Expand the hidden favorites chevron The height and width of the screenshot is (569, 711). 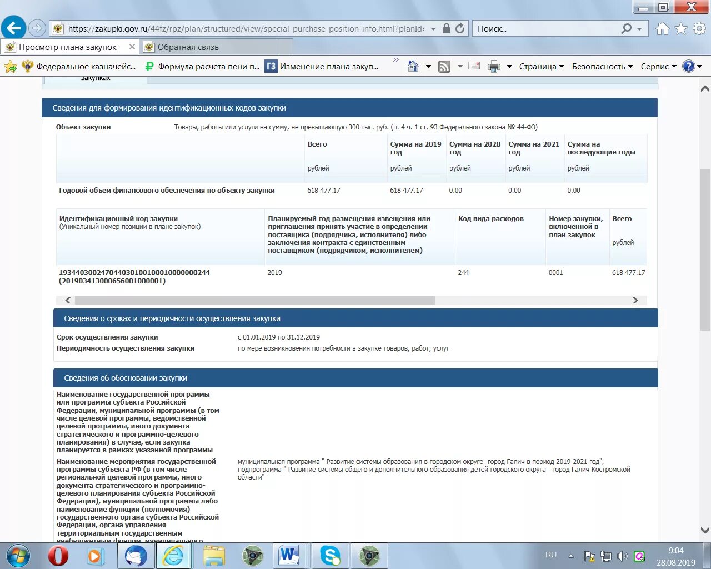395,60
